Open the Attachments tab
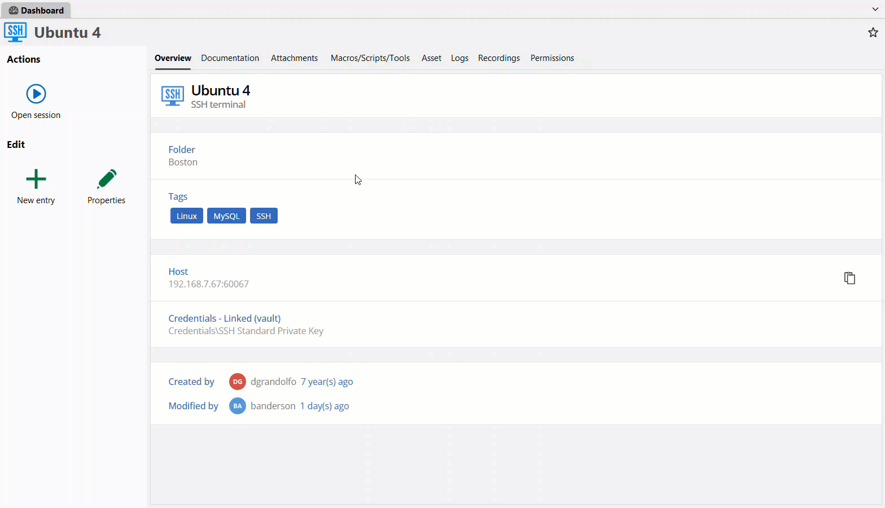This screenshot has width=885, height=508. (294, 58)
